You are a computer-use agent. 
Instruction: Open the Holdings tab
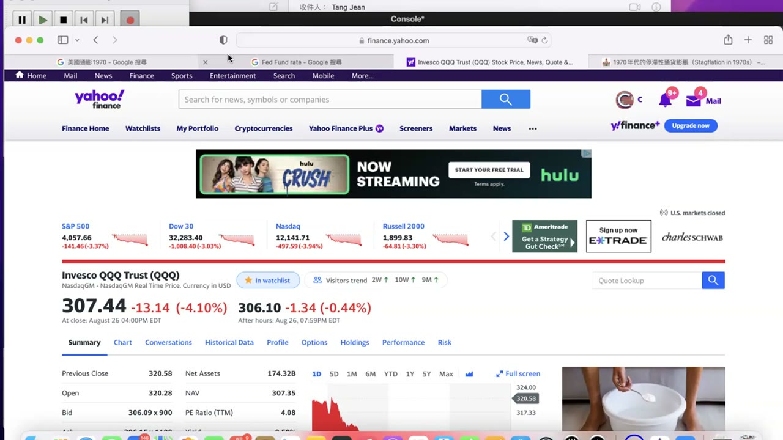(x=355, y=342)
